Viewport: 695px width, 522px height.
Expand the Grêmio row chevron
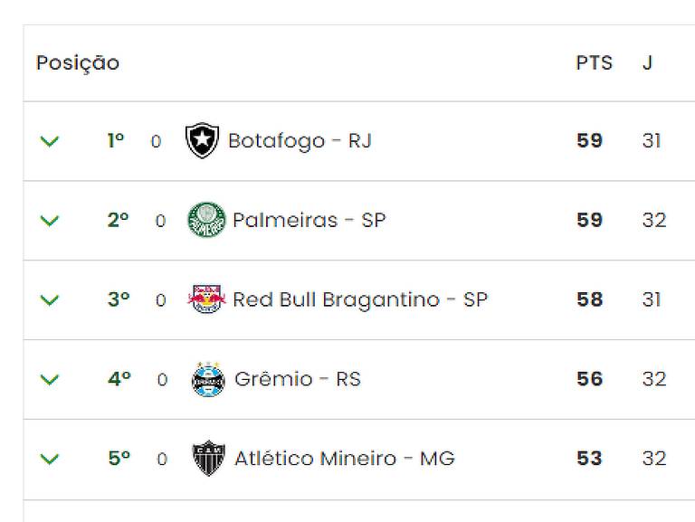tap(50, 379)
